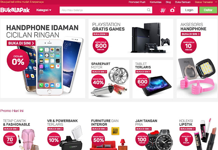
Task: Open the Bukalapak logo home link
Action: (15, 10)
